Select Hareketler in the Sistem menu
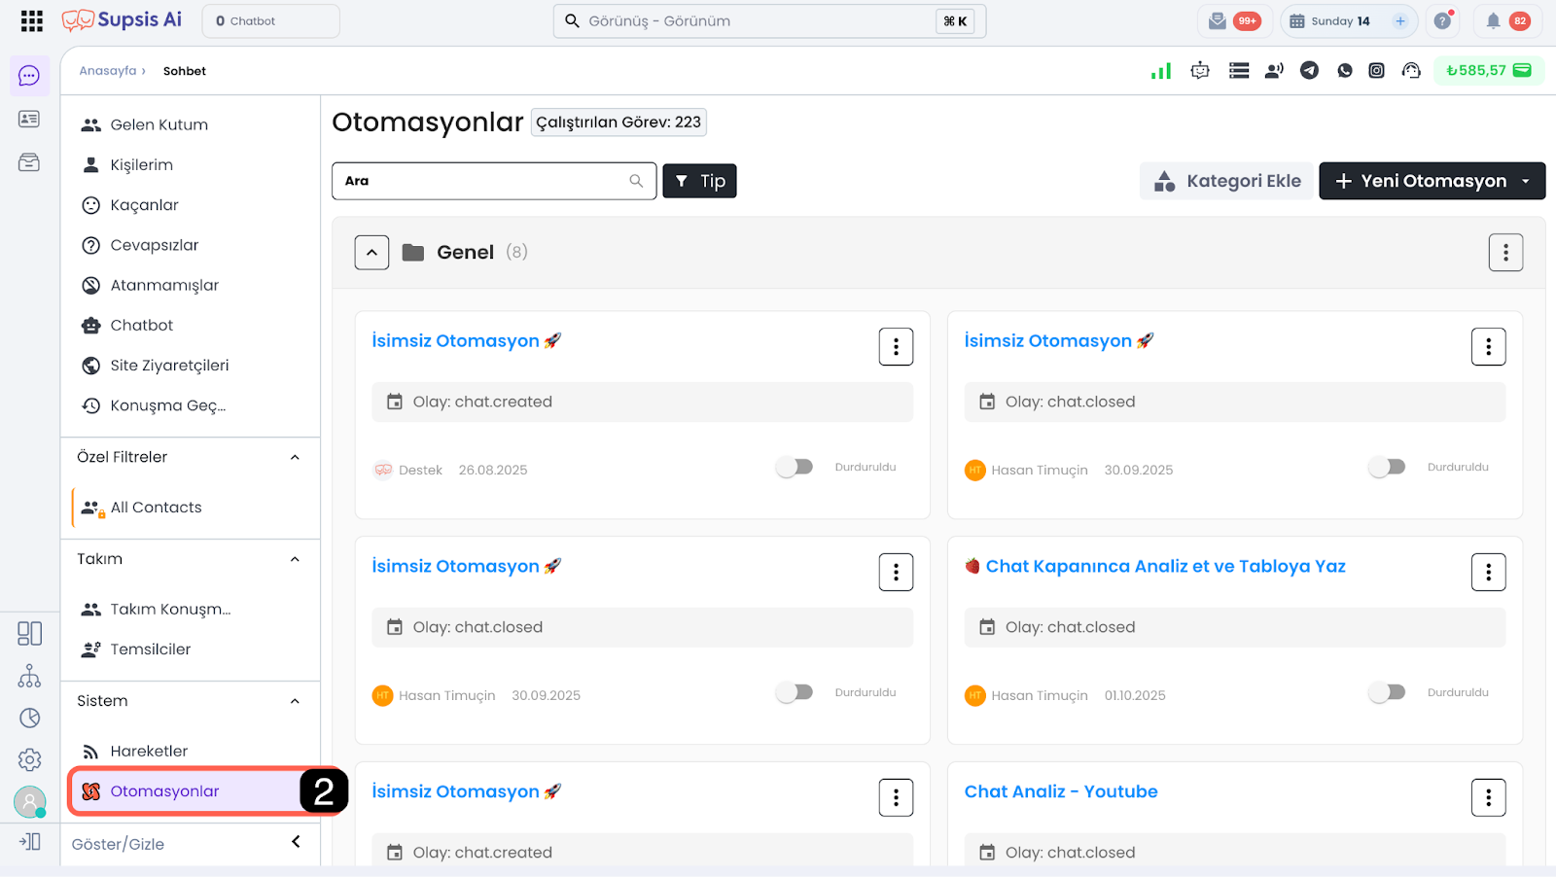1556x877 pixels. tap(149, 751)
